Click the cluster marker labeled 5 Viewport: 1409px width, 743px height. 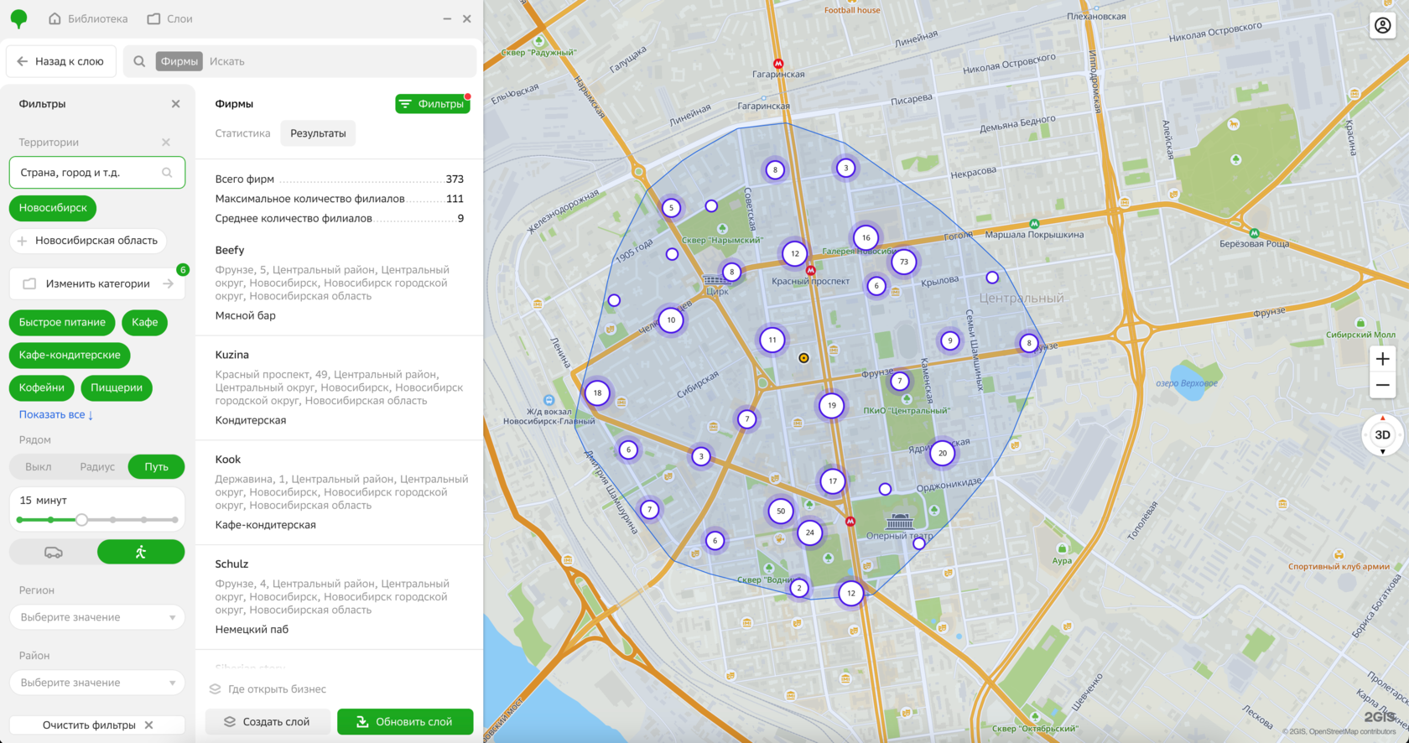[x=671, y=208]
